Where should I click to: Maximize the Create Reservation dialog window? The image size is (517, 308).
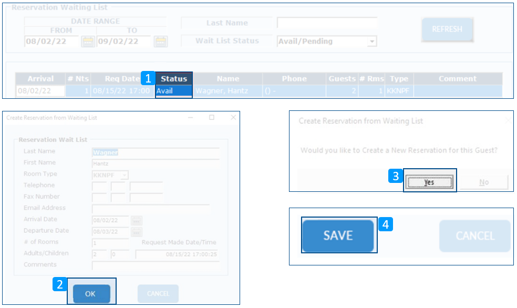[212, 118]
